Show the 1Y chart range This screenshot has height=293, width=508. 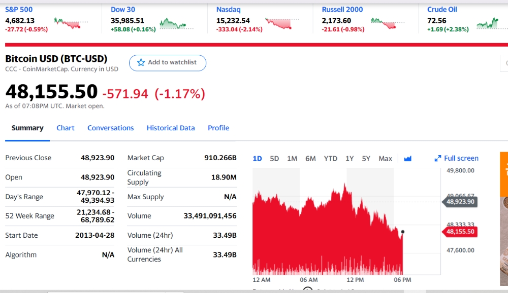(350, 159)
